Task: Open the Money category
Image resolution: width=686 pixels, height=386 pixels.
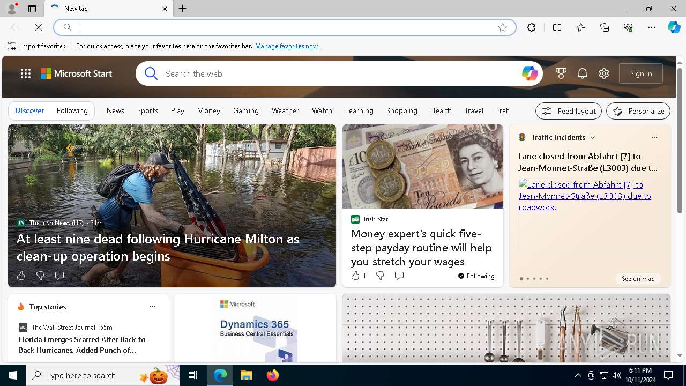Action: point(208,110)
